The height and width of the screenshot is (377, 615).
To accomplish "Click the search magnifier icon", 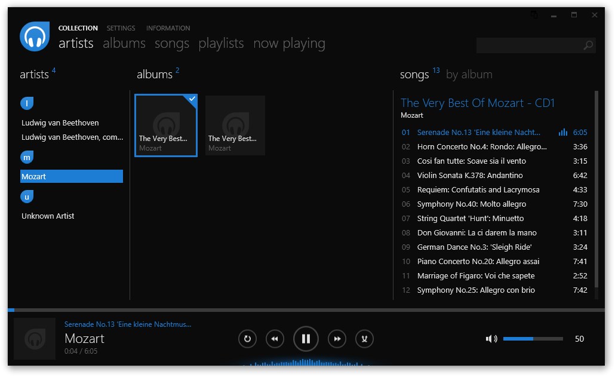I will (x=588, y=45).
